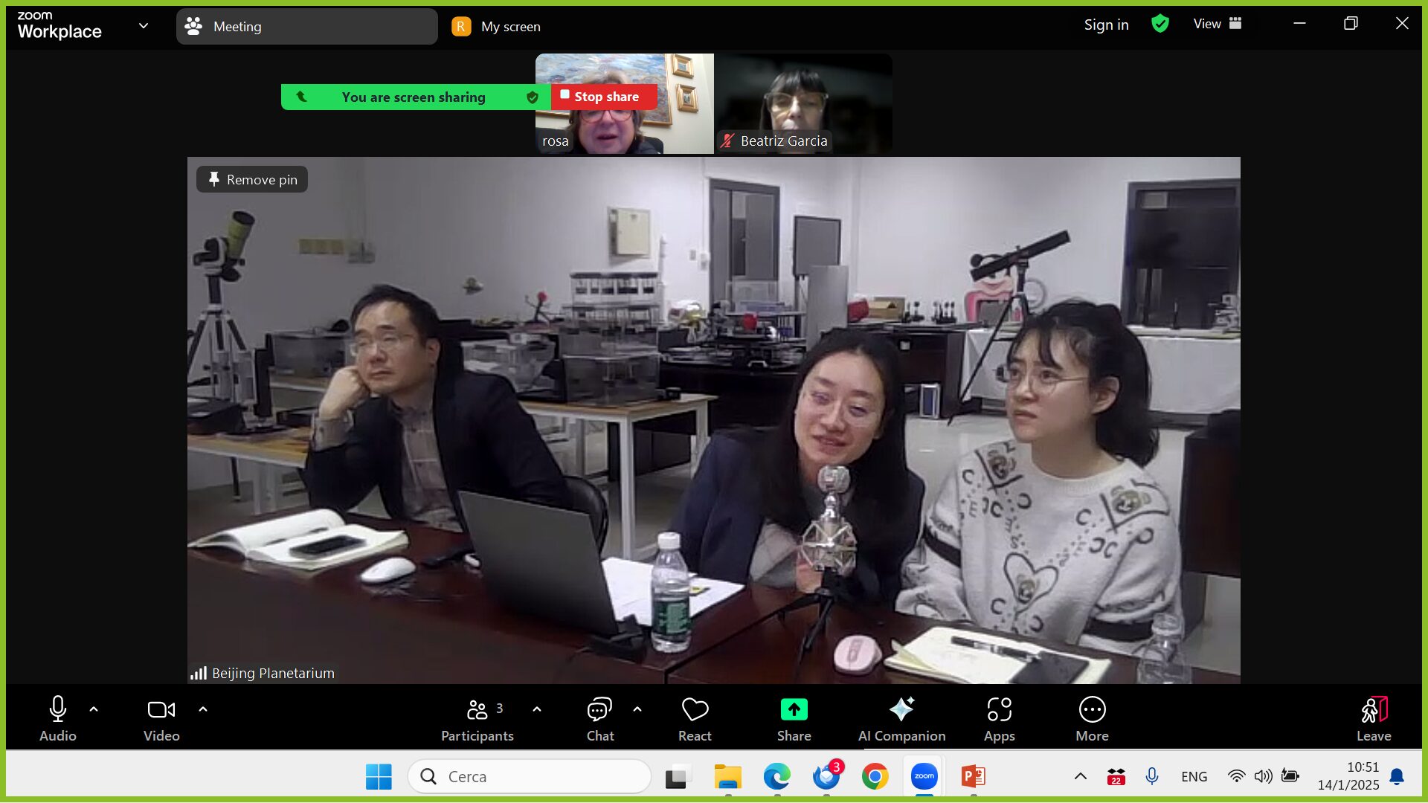Click the Sign in link
1428x803 pixels.
coord(1106,25)
